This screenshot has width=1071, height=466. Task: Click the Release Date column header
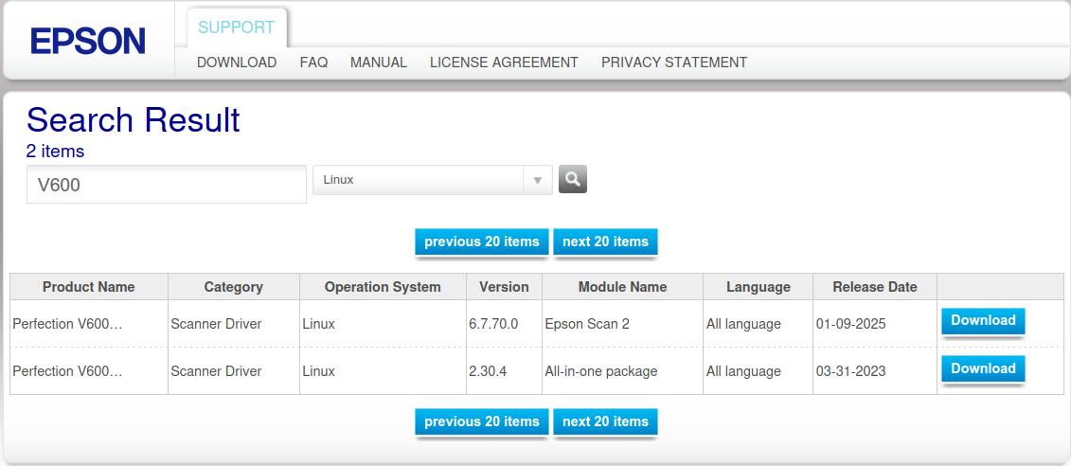click(875, 287)
